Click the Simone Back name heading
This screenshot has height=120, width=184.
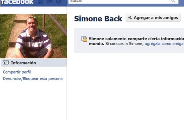point(98,19)
